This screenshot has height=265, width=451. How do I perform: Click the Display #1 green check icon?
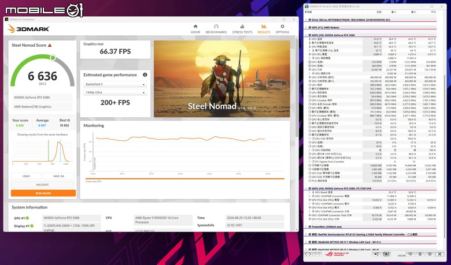(32, 226)
